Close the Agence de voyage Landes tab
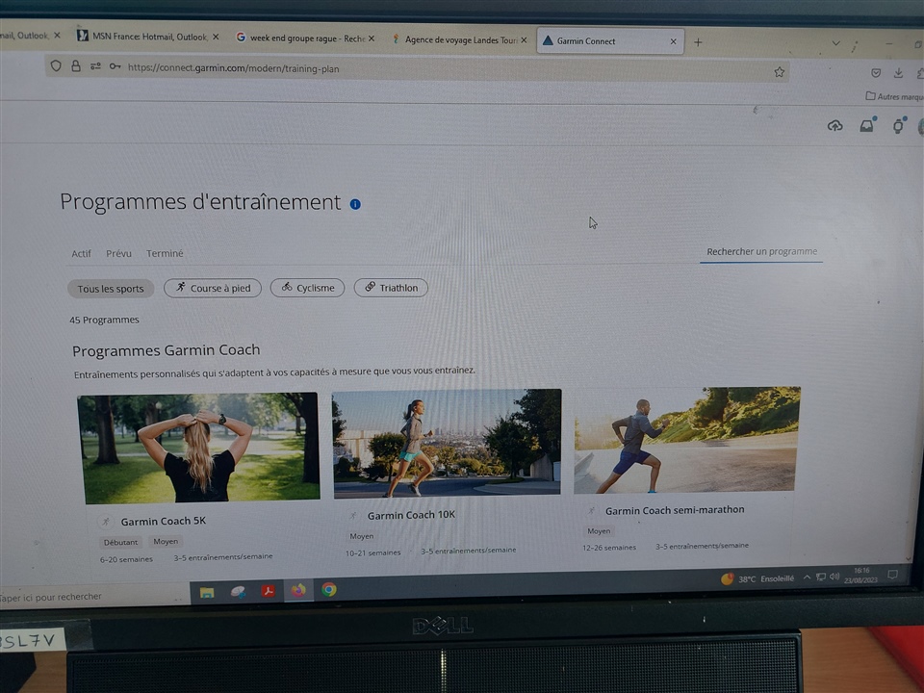Viewport: 924px width, 693px height. [524, 40]
